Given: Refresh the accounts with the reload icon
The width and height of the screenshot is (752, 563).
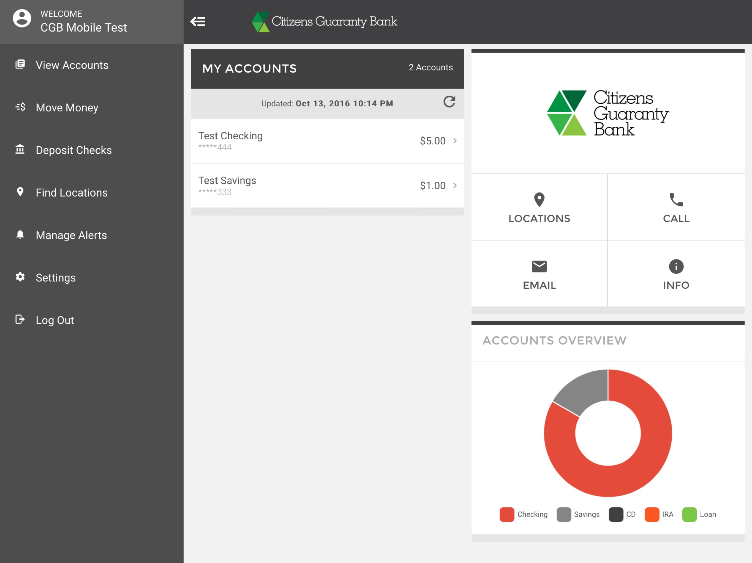Looking at the screenshot, I should pyautogui.click(x=449, y=101).
